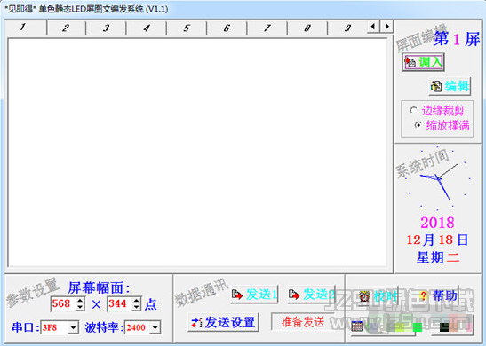Click the width field showing 568
This screenshot has height=346, width=486.
63,303
